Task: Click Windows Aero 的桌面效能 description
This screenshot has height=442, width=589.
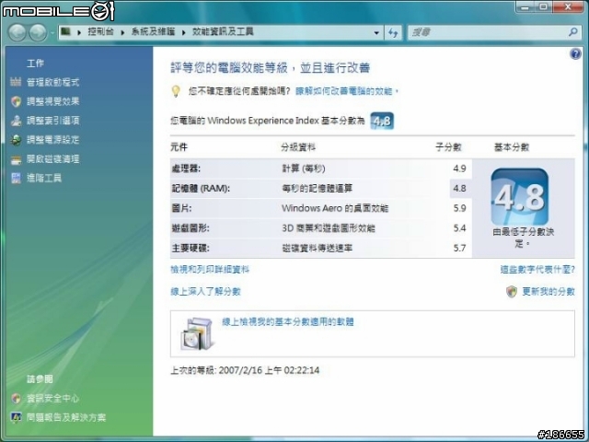Action: (335, 208)
